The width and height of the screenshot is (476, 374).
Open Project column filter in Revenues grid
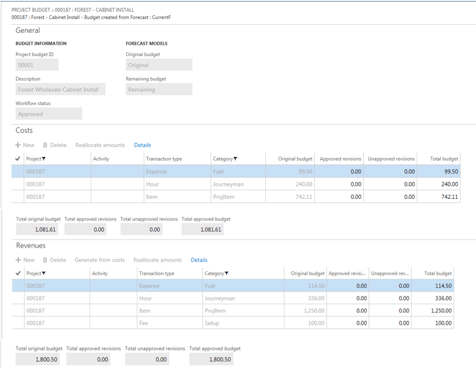click(x=44, y=274)
